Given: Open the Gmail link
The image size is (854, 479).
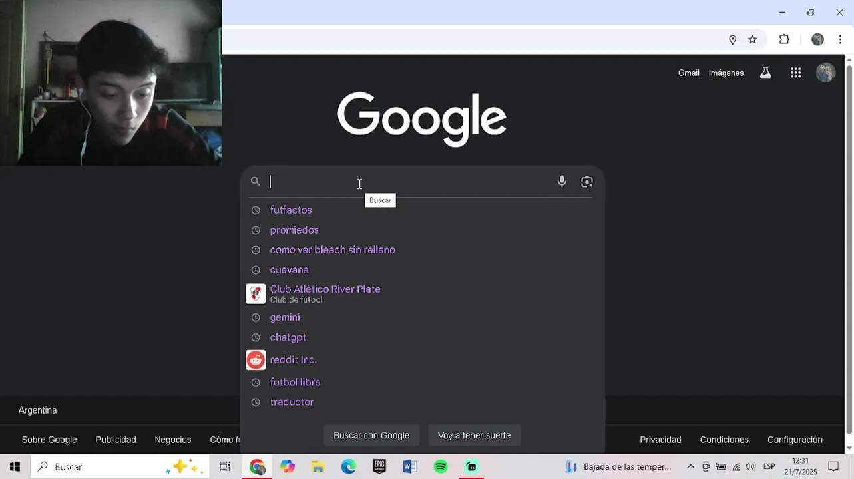Looking at the screenshot, I should pyautogui.click(x=689, y=73).
